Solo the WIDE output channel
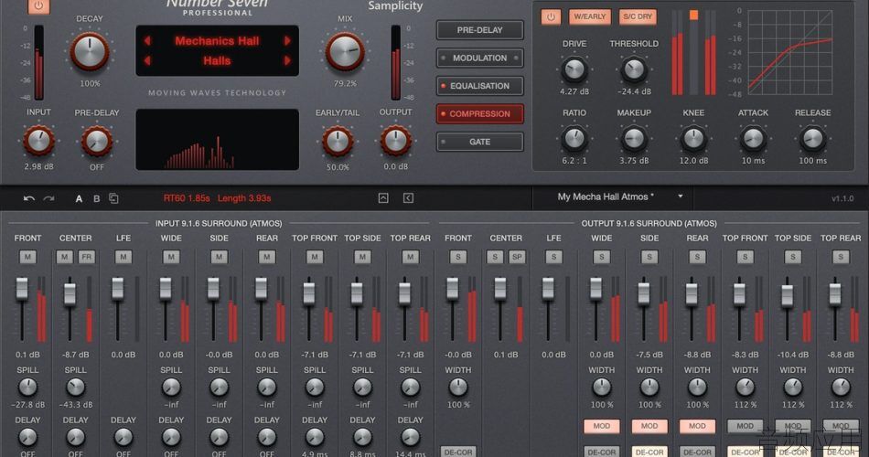 601,257
